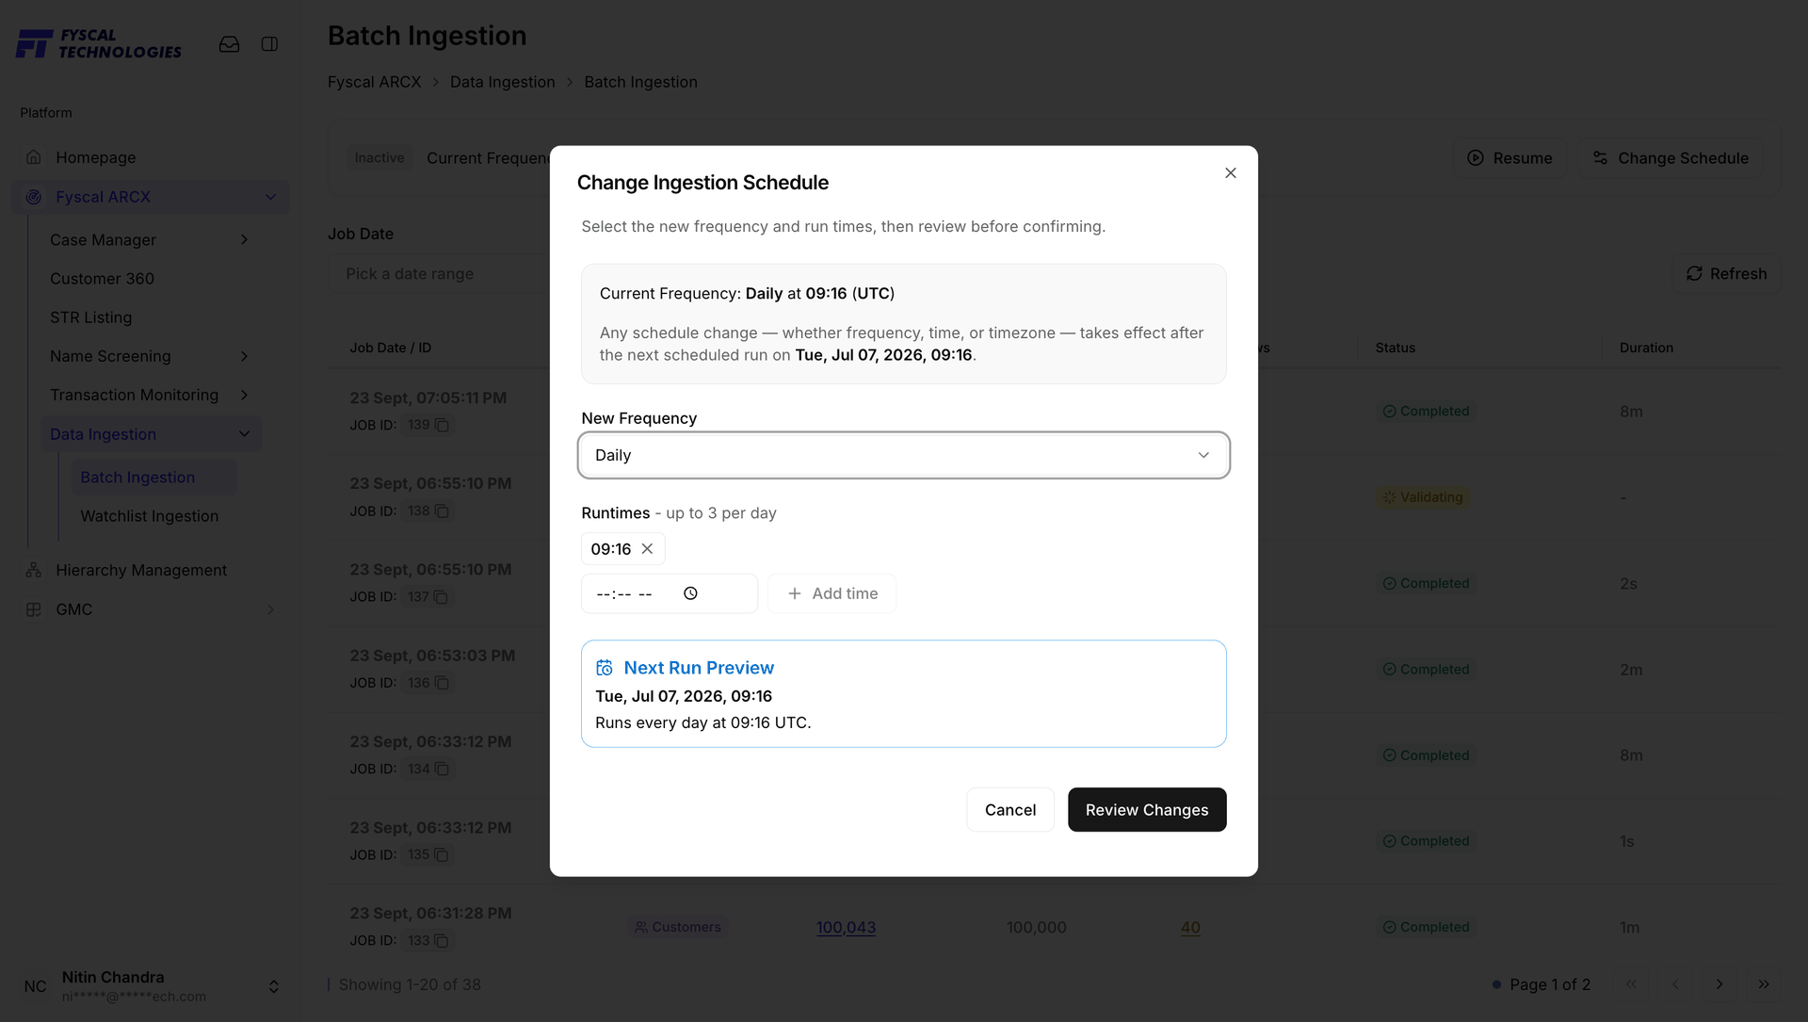Toggle the sidebar panel icon
This screenshot has height=1022, width=1808.
point(269,44)
